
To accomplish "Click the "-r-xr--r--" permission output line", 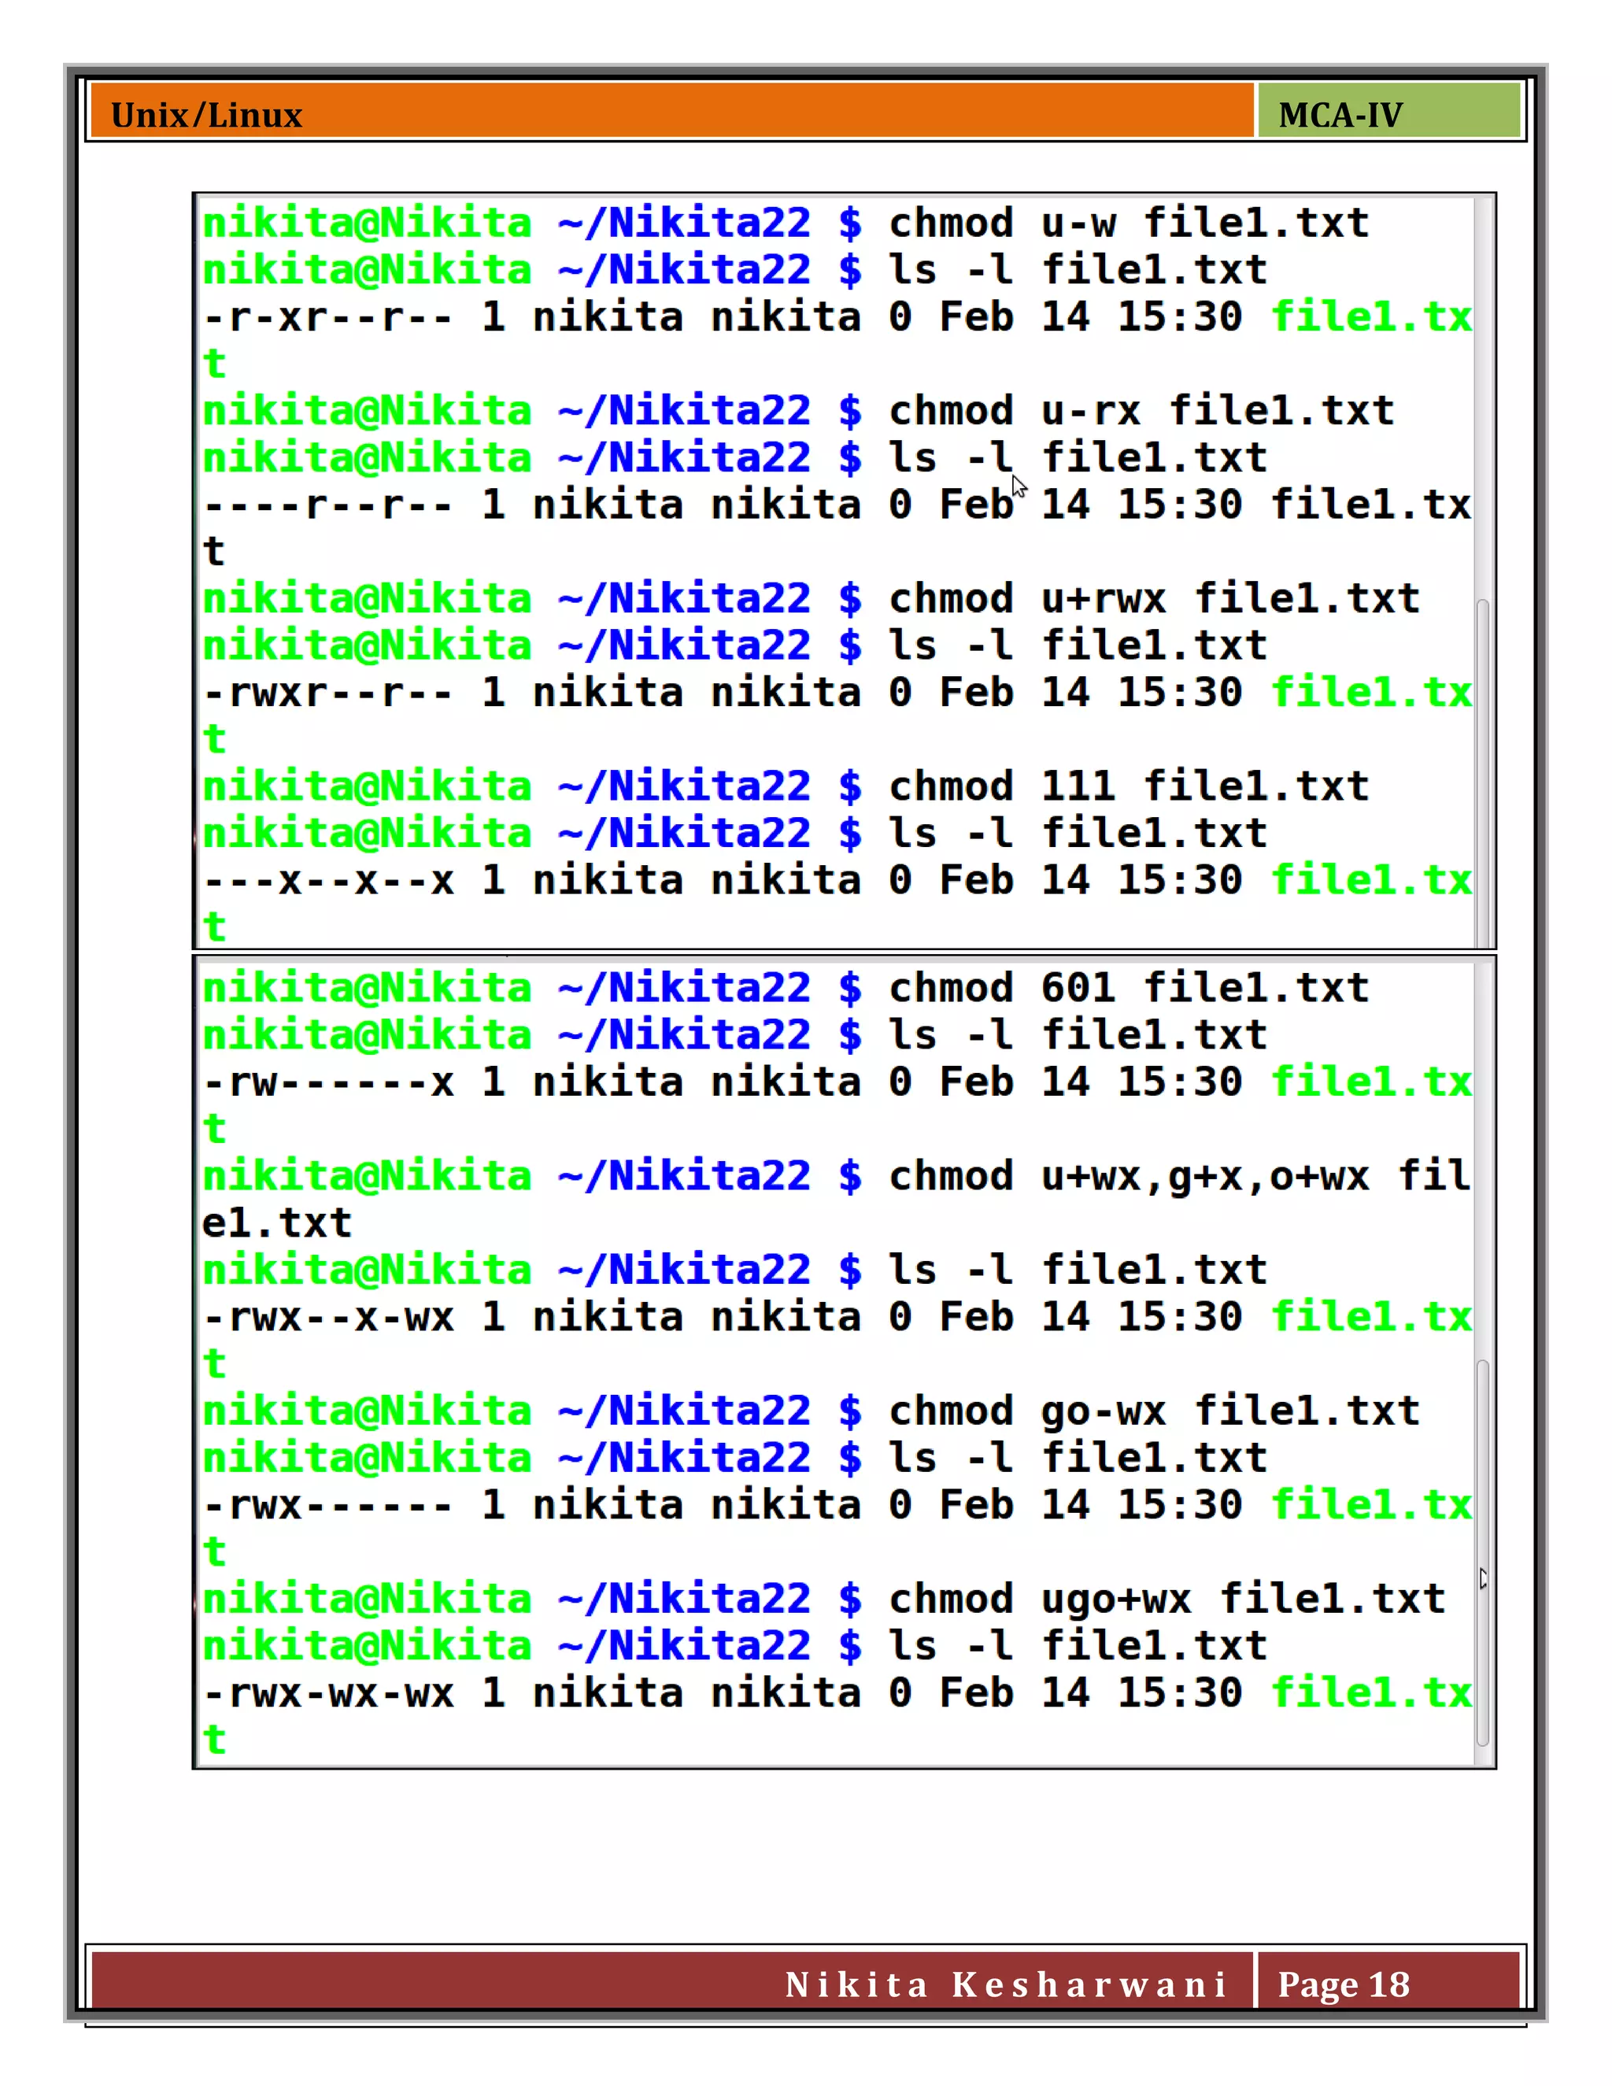I will coord(837,317).
